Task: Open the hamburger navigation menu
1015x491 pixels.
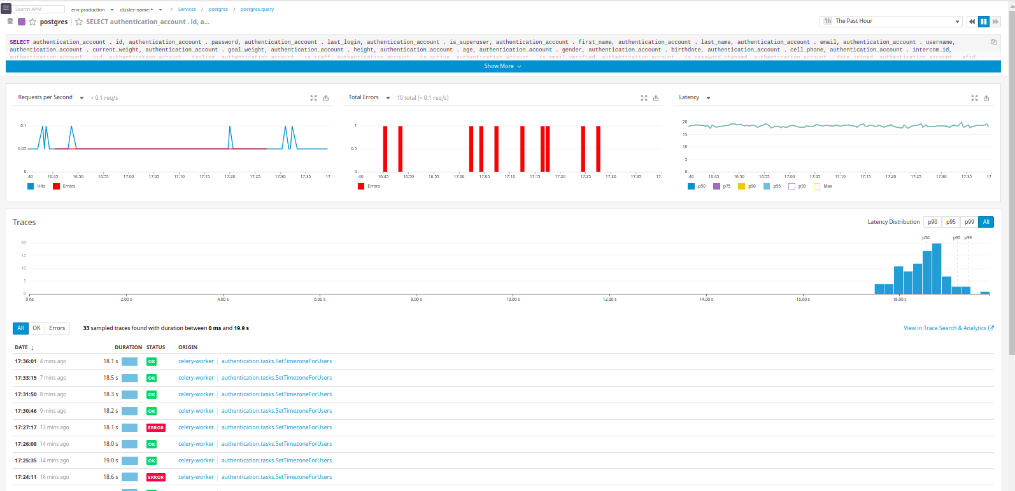Action: (x=6, y=9)
